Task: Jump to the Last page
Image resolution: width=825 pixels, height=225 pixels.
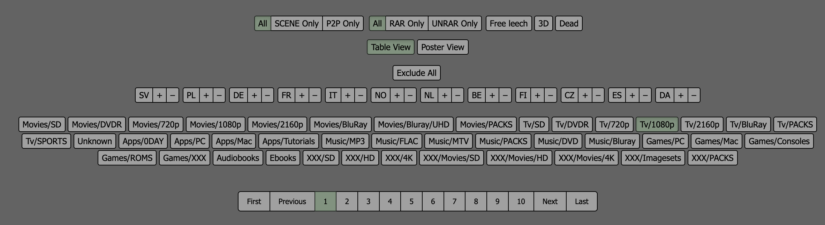Action: [x=581, y=202]
